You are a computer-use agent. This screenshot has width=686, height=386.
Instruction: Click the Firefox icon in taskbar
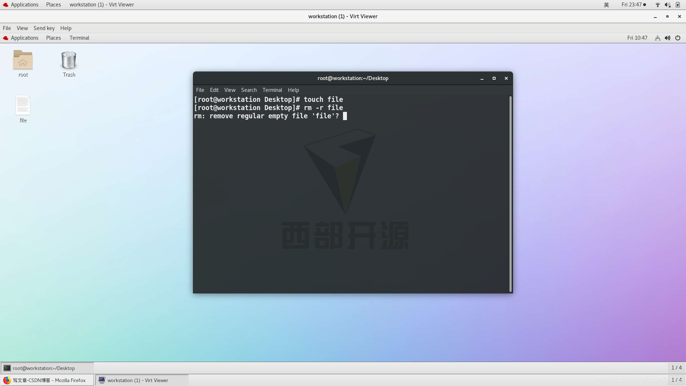(7, 380)
